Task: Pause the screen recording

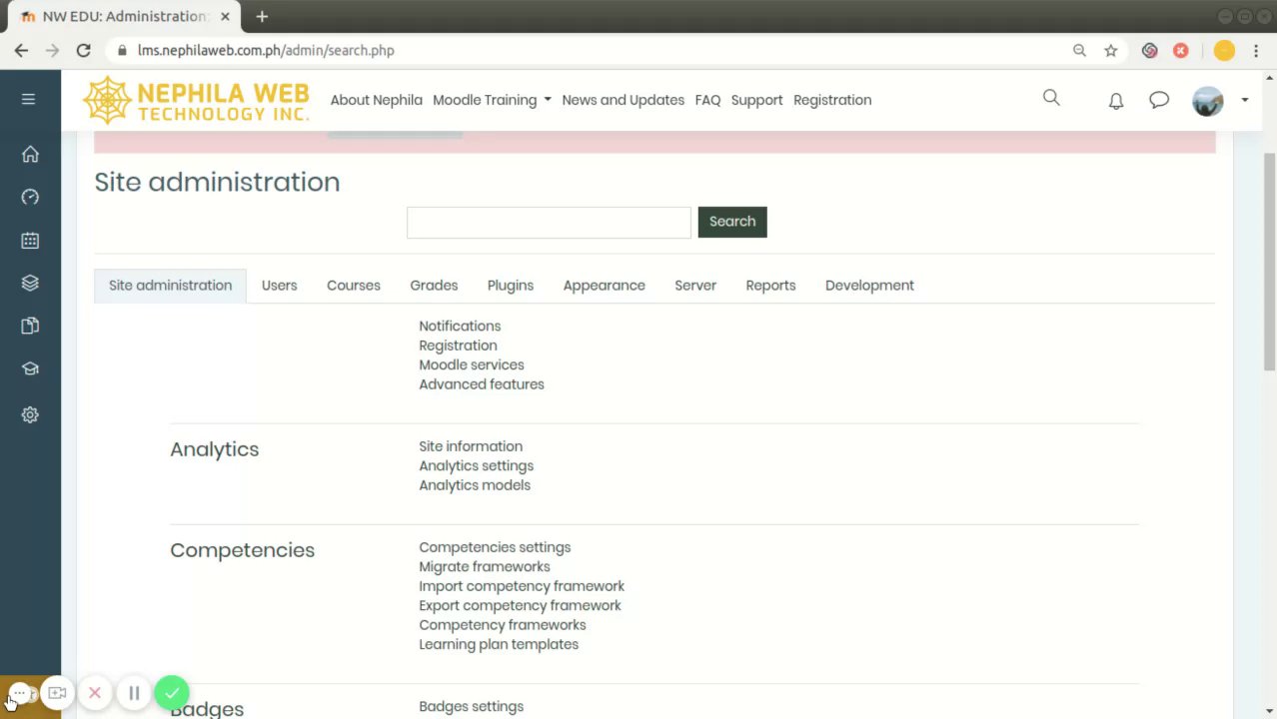Action: [x=134, y=693]
